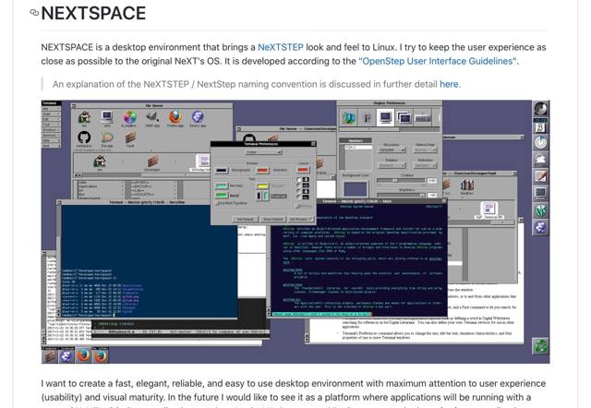Open the Firefox app icon in File Viewer

point(174,117)
